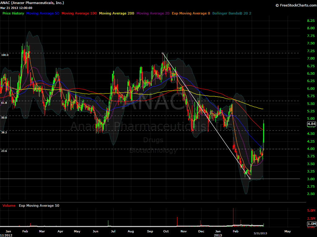This screenshot has height=237, width=317.
Task: Click the 5.00 price axis label
Action: pyautogui.click(x=311, y=119)
